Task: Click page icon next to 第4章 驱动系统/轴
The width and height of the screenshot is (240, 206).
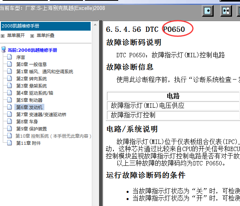Action: (x=10, y=93)
